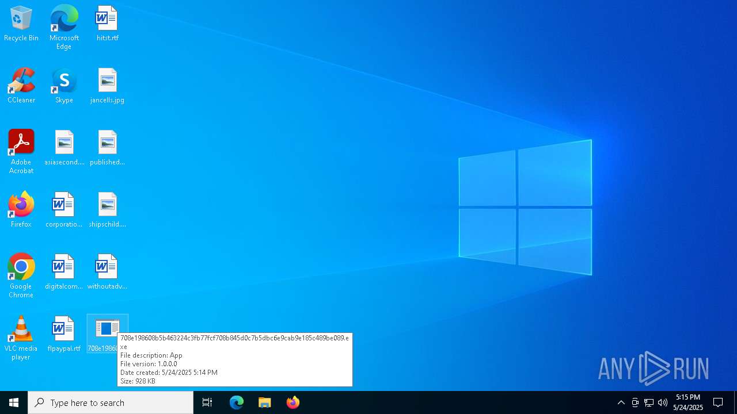Viewport: 737px width, 414px height.
Task: Show hidden system tray icons
Action: 621,402
